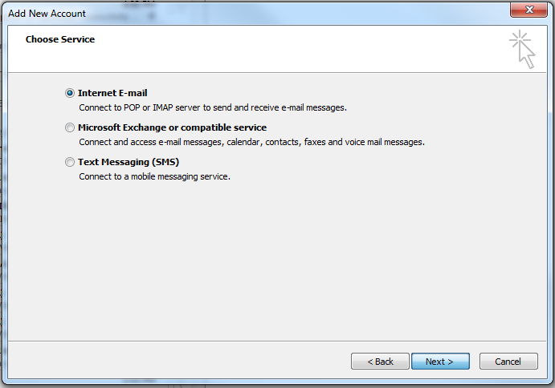Click the wizard cursor sparkle icon
This screenshot has width=555, height=388.
(x=522, y=49)
